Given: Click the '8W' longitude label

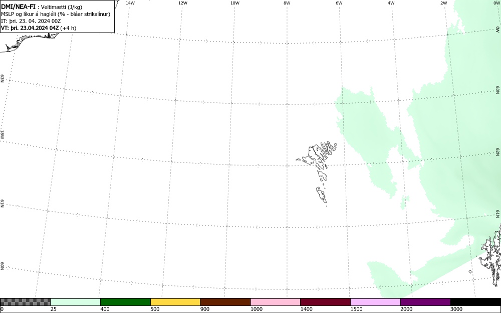Looking at the screenshot, I should (287, 3).
